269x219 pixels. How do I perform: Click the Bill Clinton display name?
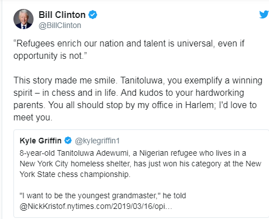[x=62, y=15]
